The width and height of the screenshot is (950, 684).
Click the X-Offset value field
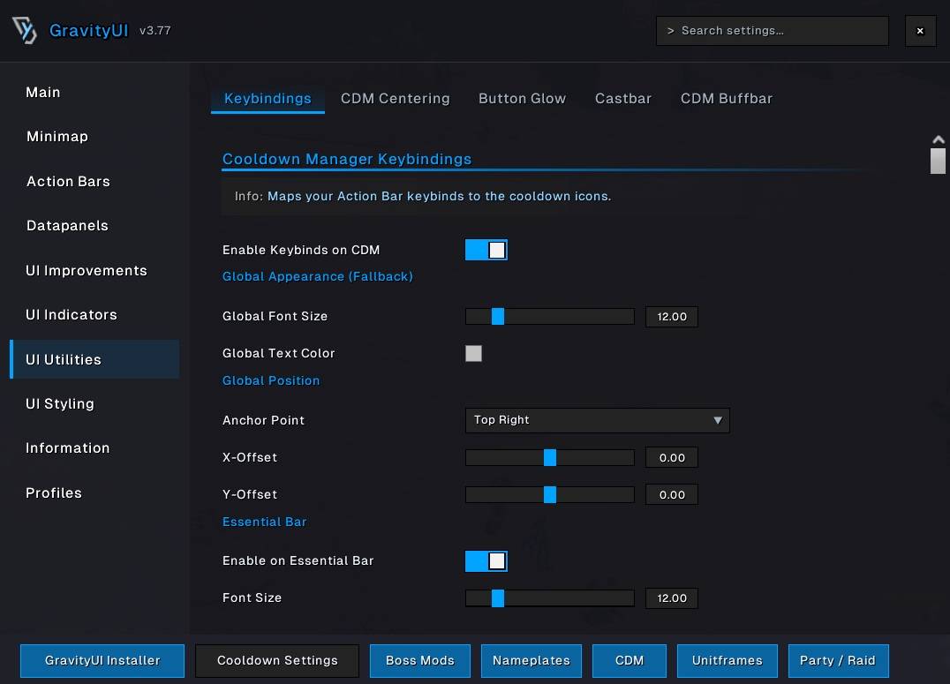672,457
